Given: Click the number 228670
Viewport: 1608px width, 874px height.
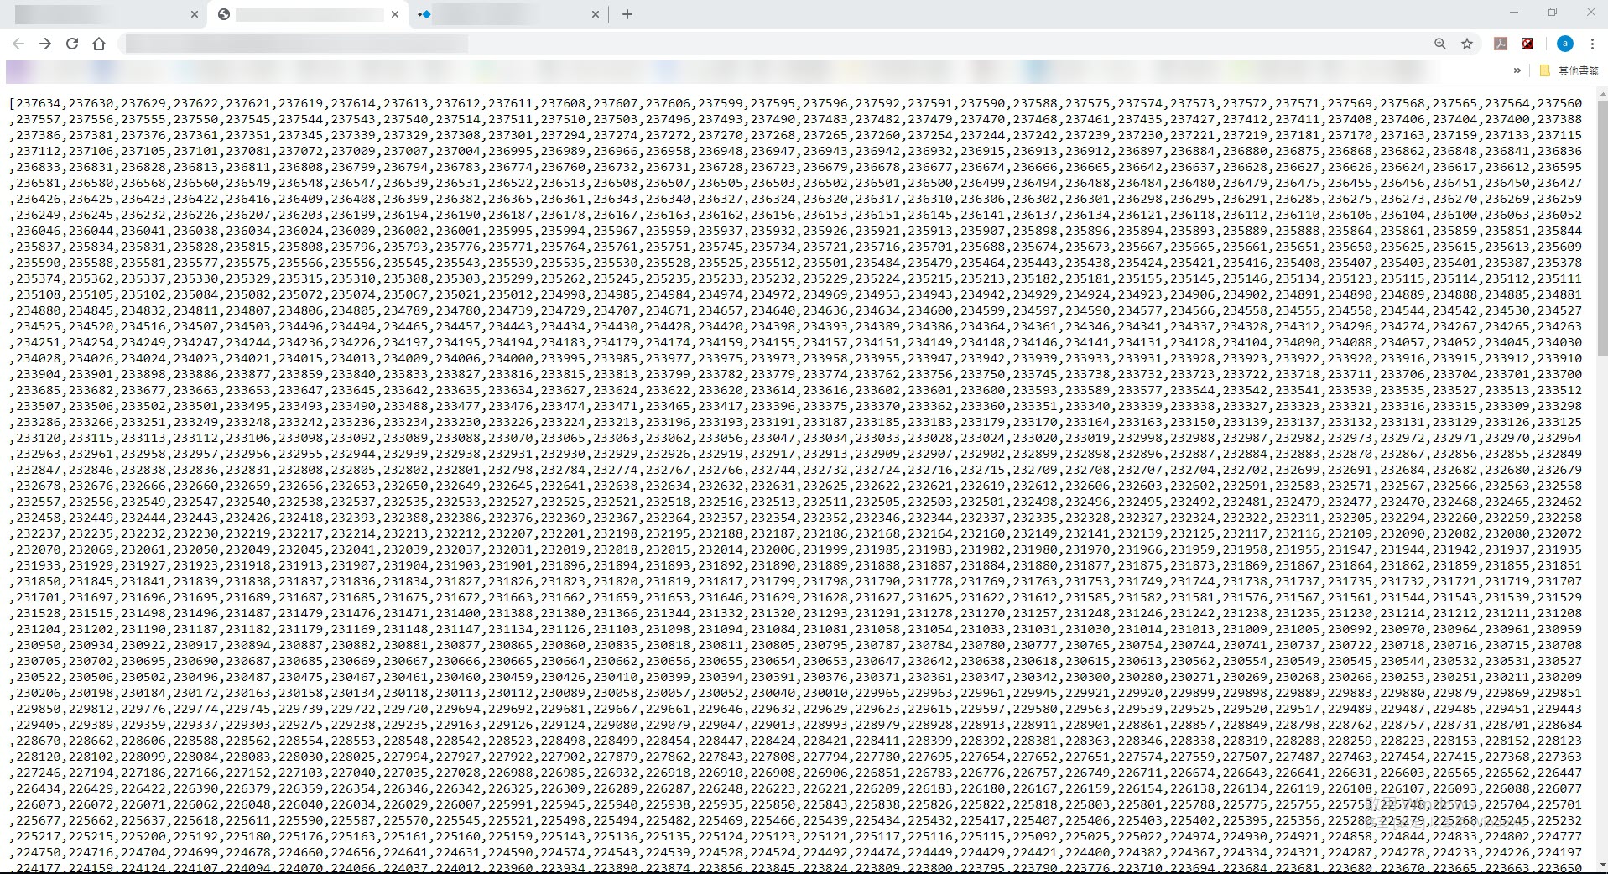Looking at the screenshot, I should 39,741.
